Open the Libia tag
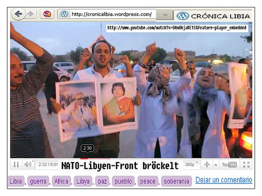This screenshot has width=262, height=196. tap(16, 181)
